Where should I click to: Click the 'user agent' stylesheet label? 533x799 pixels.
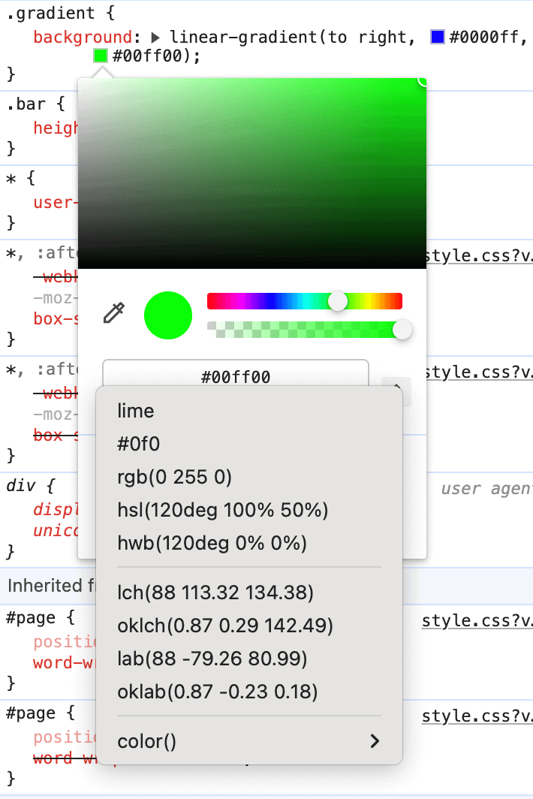486,489
